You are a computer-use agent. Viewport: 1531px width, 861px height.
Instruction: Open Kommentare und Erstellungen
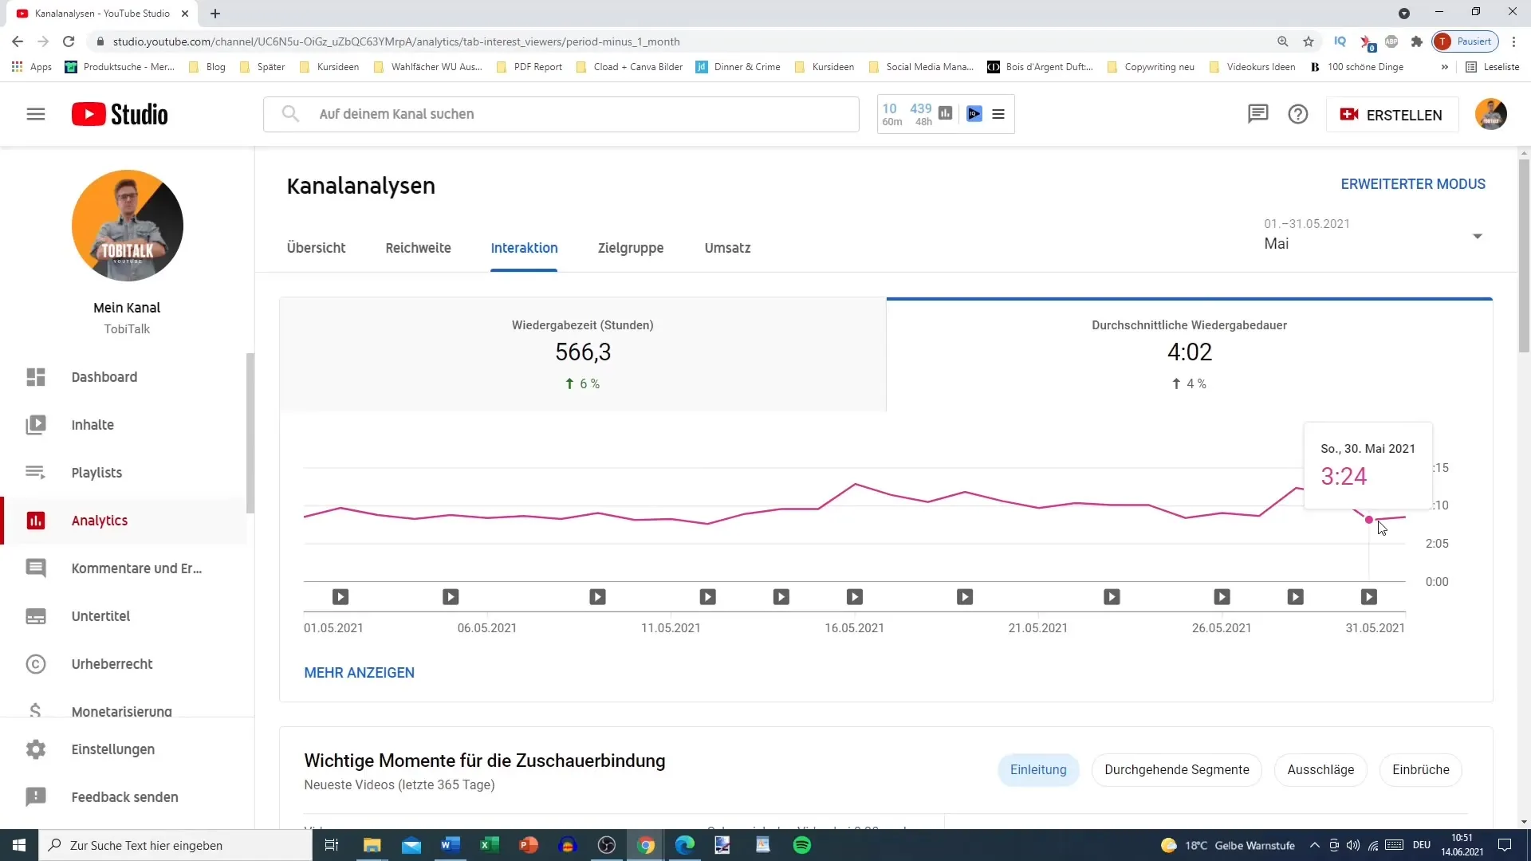[x=136, y=568]
